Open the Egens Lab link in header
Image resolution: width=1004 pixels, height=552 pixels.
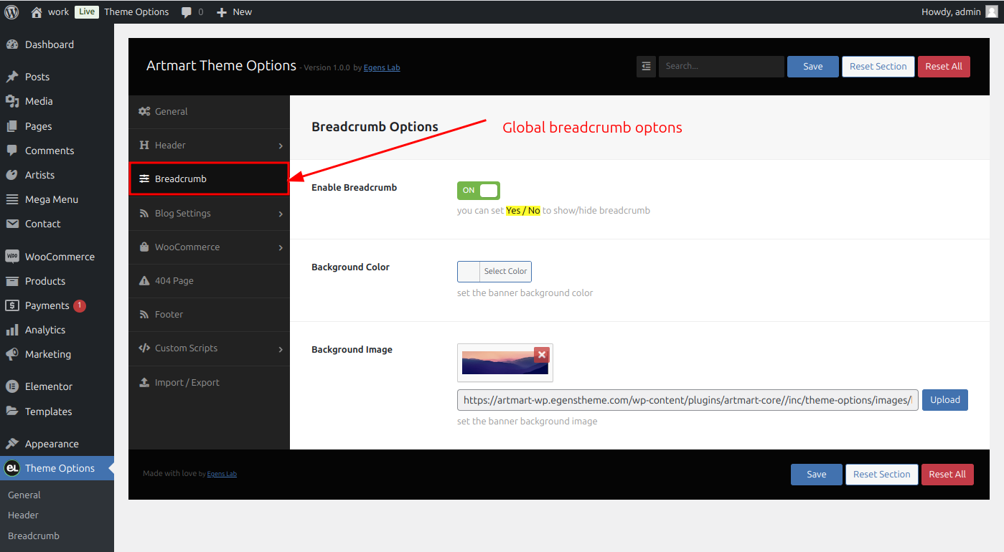click(382, 68)
